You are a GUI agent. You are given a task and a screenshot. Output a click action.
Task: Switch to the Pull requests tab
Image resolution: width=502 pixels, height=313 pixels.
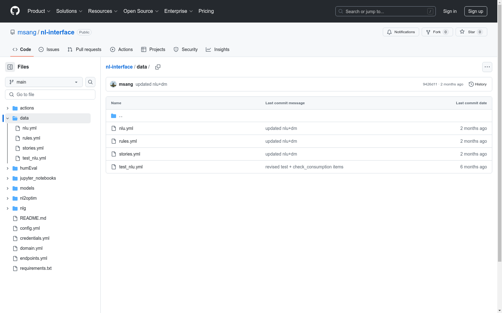tap(84, 49)
